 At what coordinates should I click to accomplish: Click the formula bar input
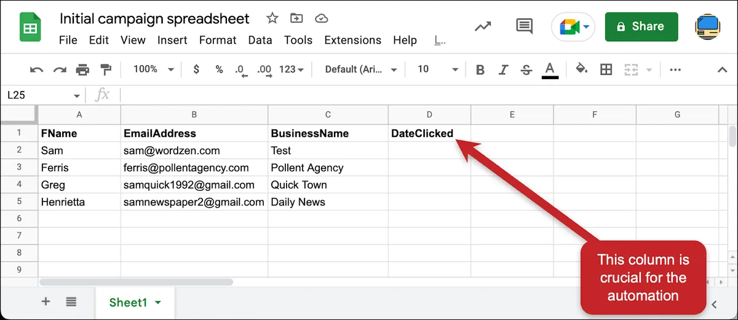[424, 95]
